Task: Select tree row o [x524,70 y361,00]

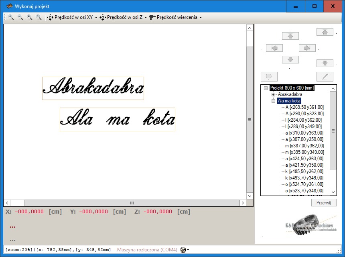Action: click(304, 184)
